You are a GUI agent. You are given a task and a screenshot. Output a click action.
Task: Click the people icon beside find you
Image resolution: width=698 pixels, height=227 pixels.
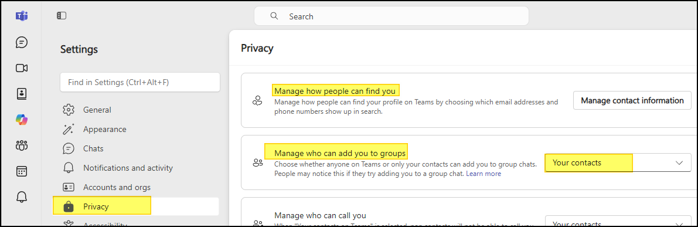257,100
